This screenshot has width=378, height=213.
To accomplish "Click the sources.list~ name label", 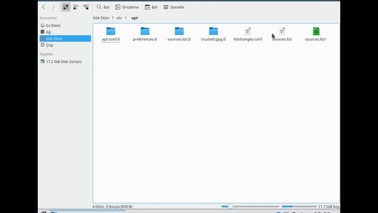I will tap(316, 39).
